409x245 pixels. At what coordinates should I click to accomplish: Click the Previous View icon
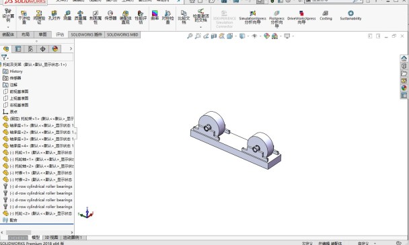pyautogui.click(x=206, y=36)
